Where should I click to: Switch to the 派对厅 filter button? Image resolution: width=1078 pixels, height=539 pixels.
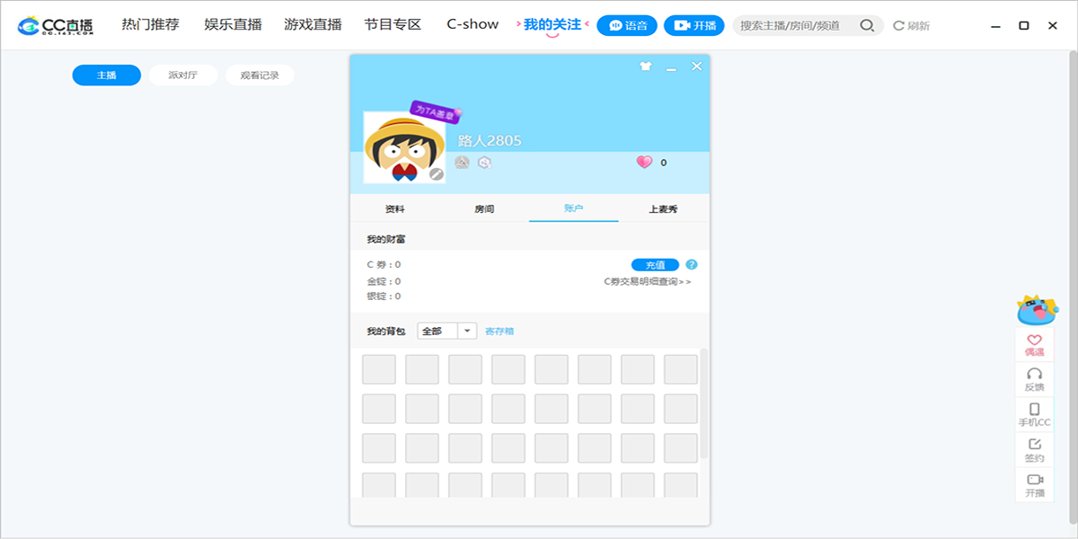click(183, 75)
